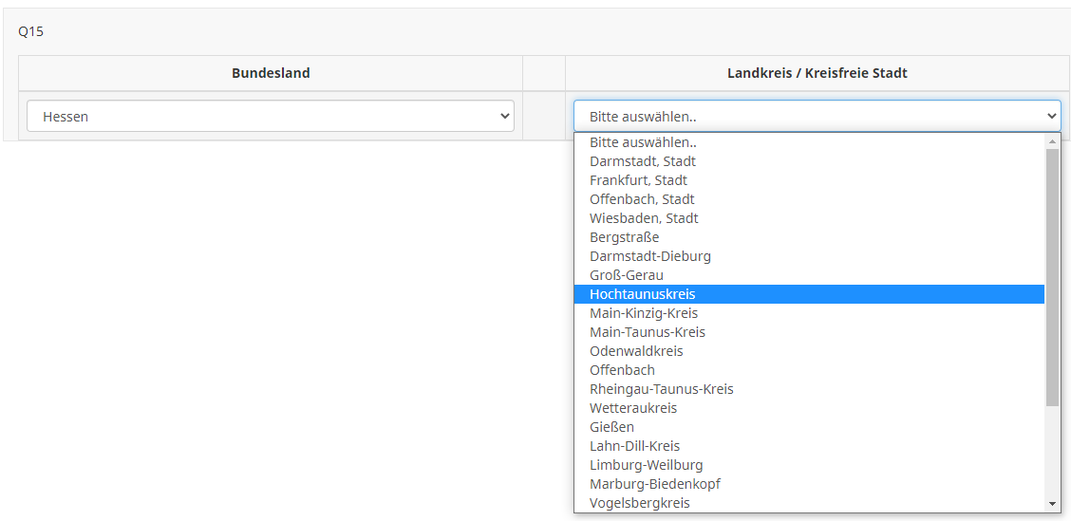Pick Marburg-Biedenkopf option
This screenshot has width=1071, height=521.
(654, 484)
